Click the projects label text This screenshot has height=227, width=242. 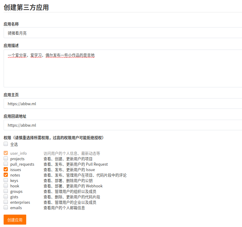17,159
